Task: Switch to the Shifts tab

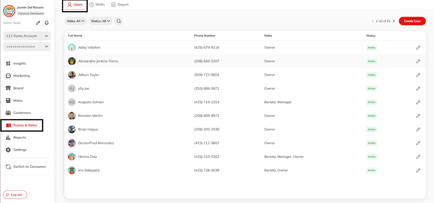Action: pyautogui.click(x=97, y=4)
